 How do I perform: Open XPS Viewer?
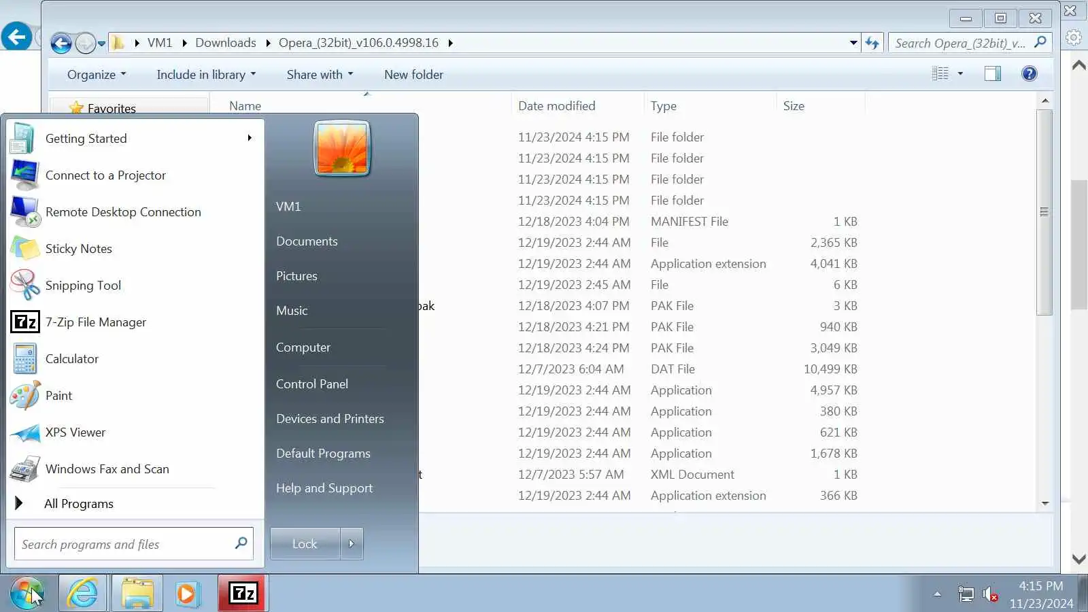135,432
